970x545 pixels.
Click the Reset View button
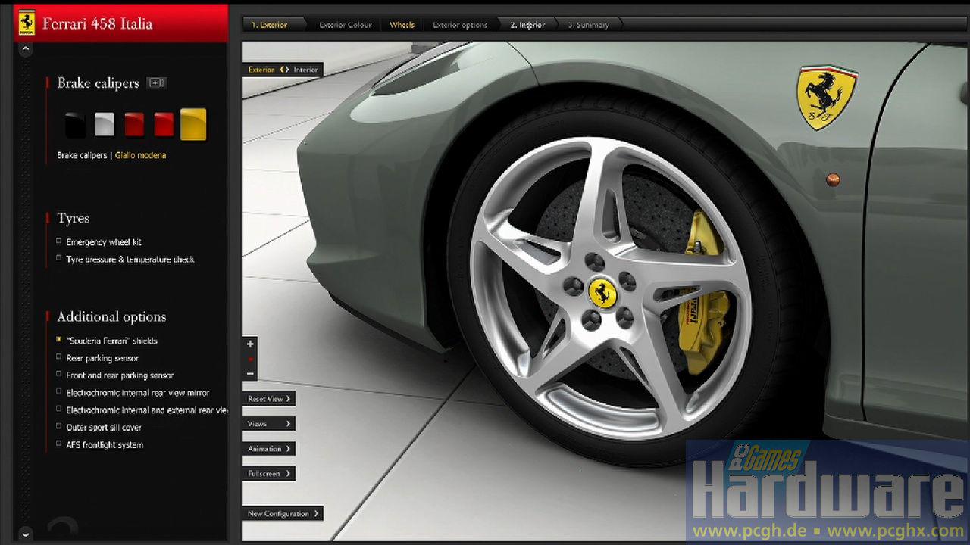pos(269,399)
